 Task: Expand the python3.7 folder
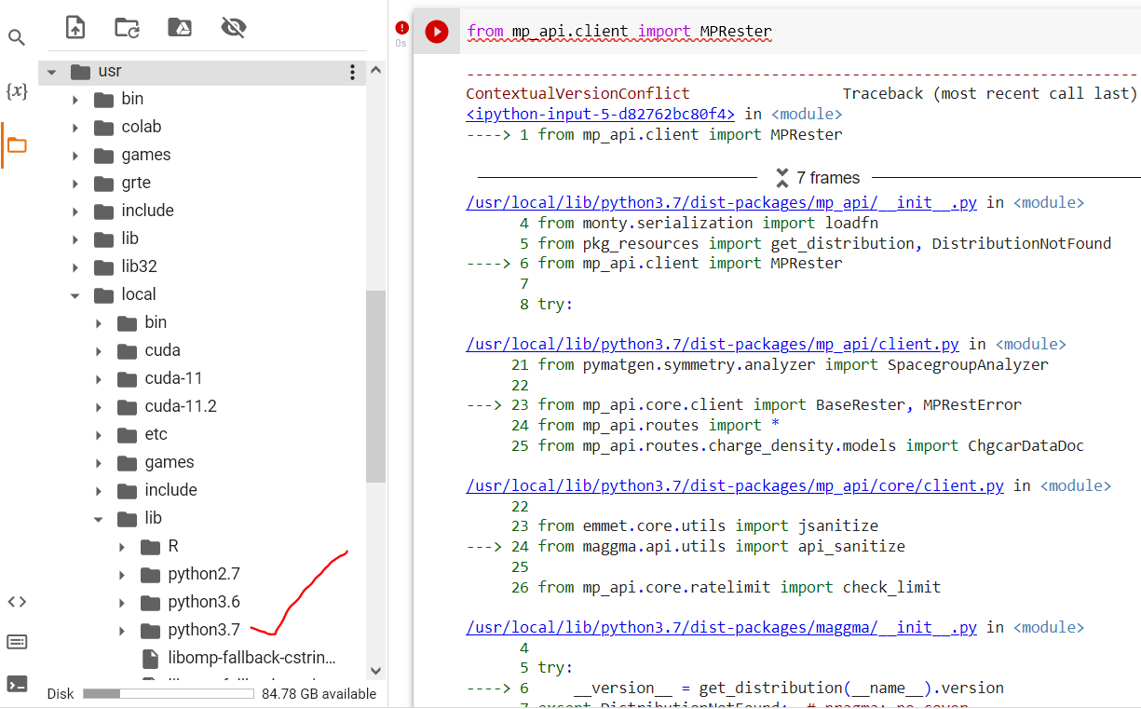coord(122,631)
